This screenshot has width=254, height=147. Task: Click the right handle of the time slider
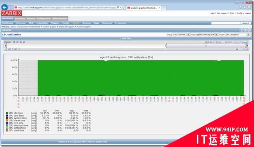[246, 46]
